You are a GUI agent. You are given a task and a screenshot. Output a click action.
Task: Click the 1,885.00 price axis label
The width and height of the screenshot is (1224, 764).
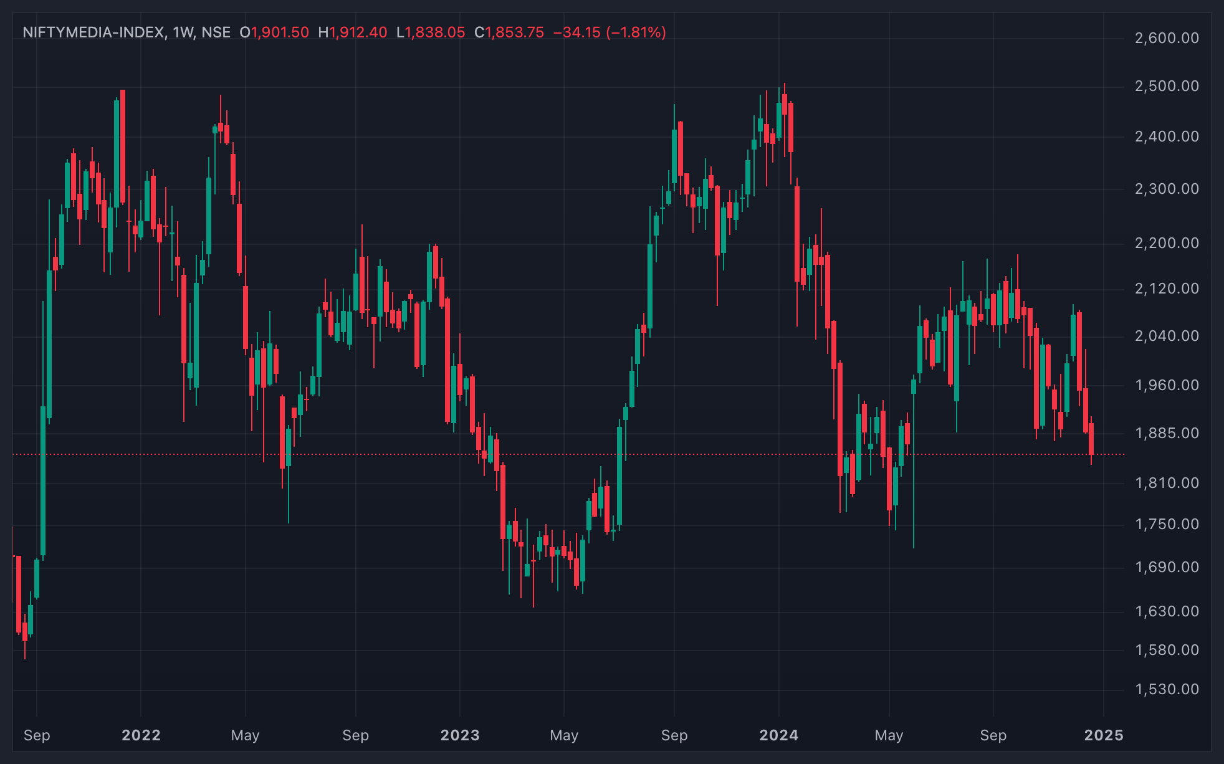[1167, 433]
